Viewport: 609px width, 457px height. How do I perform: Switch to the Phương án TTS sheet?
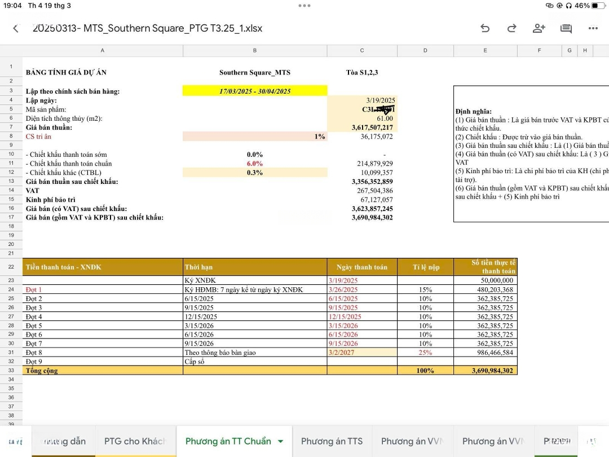coord(332,441)
